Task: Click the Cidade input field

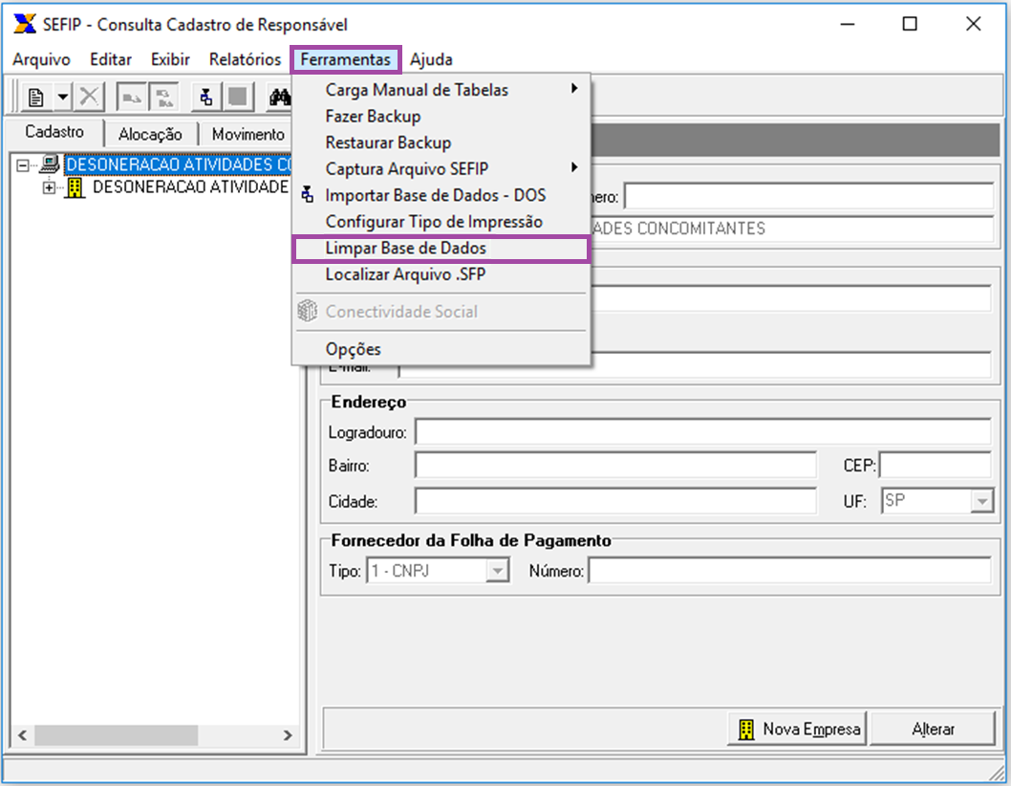Action: tap(615, 501)
